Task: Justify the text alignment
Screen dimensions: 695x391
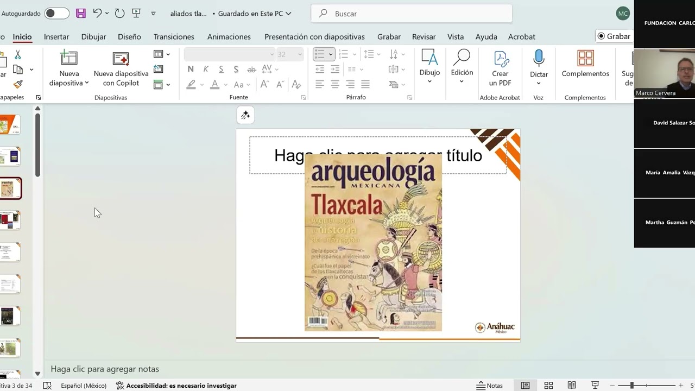Action: 365,84
